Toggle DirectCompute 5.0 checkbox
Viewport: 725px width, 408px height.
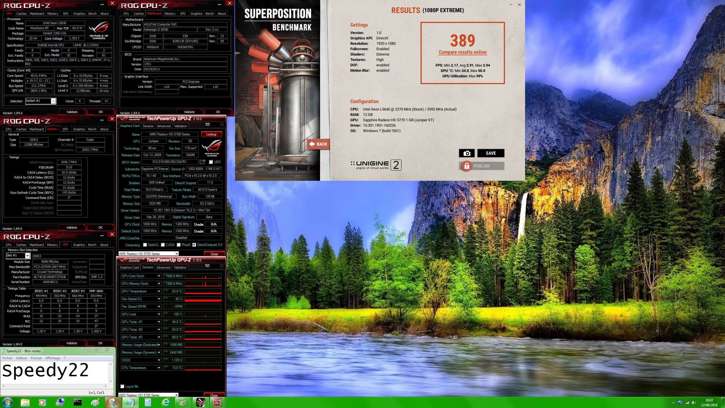(x=194, y=245)
